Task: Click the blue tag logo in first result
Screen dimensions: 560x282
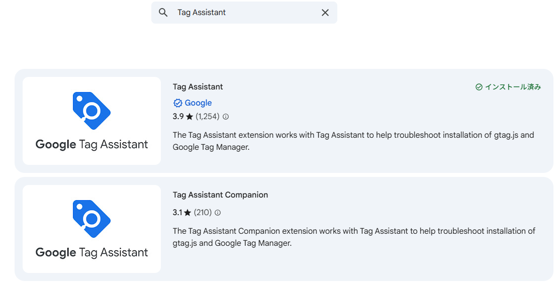Action: (91, 111)
